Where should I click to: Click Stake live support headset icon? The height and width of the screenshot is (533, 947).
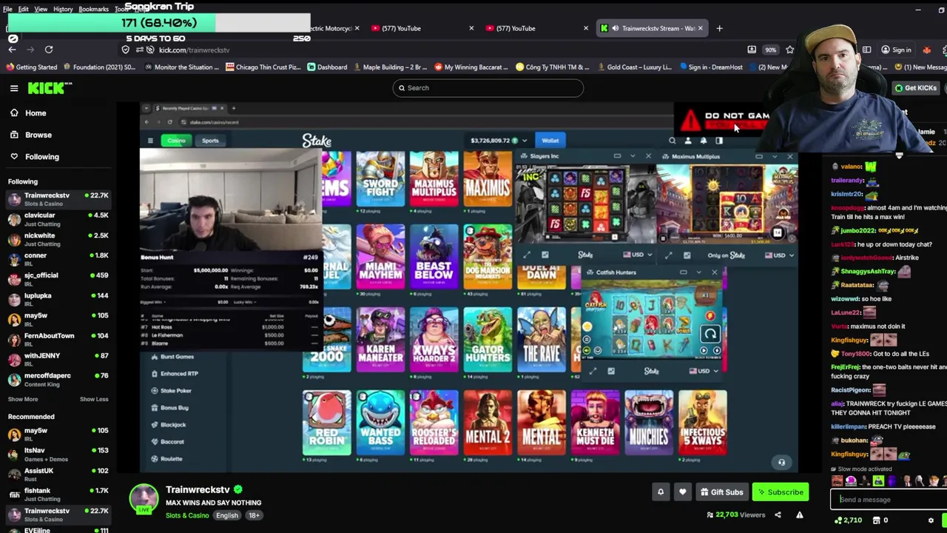[781, 462]
